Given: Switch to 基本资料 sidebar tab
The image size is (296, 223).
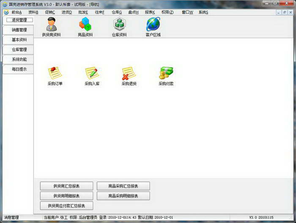Looking at the screenshot, I should click(x=18, y=40).
